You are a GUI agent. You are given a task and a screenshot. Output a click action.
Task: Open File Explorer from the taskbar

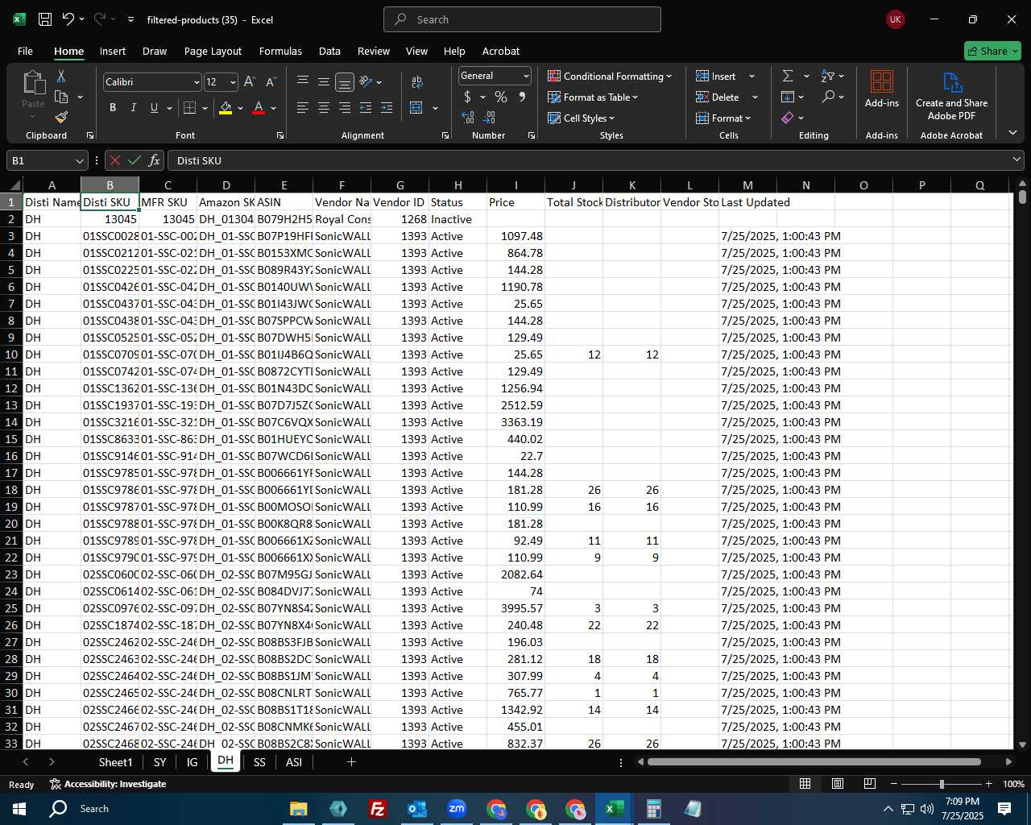(x=298, y=809)
